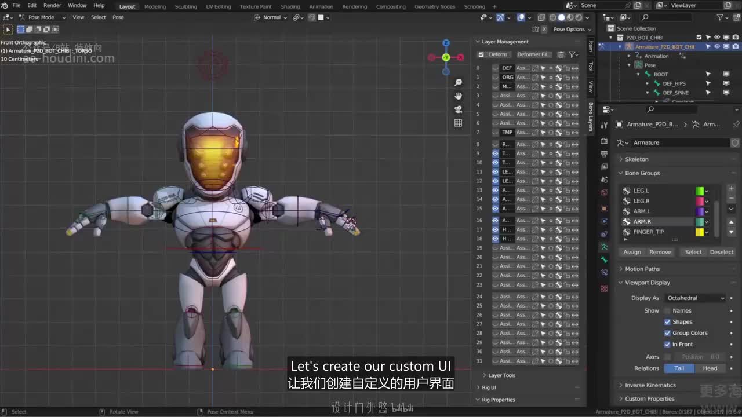742x417 pixels.
Task: Move bone group down with the down arrow
Action: [x=731, y=232]
